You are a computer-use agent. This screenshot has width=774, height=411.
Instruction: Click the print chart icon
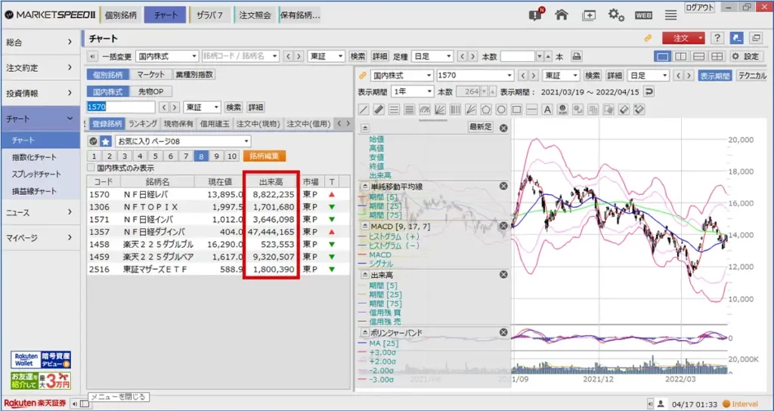[577, 57]
